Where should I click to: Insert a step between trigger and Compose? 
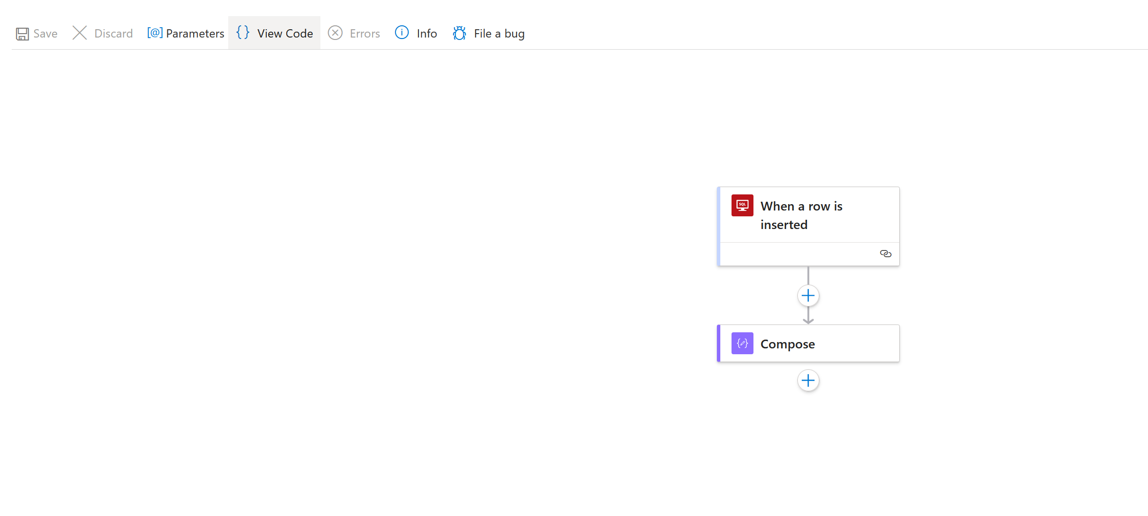[x=808, y=295]
